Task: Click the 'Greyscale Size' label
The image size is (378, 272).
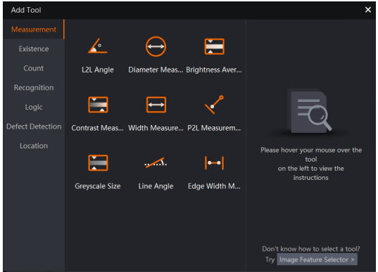Action: coord(98,186)
